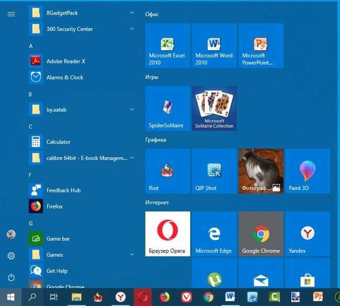The width and height of the screenshot is (340, 306).
Task: Open Camtasia green icon on taskbar
Action: tap(274, 297)
